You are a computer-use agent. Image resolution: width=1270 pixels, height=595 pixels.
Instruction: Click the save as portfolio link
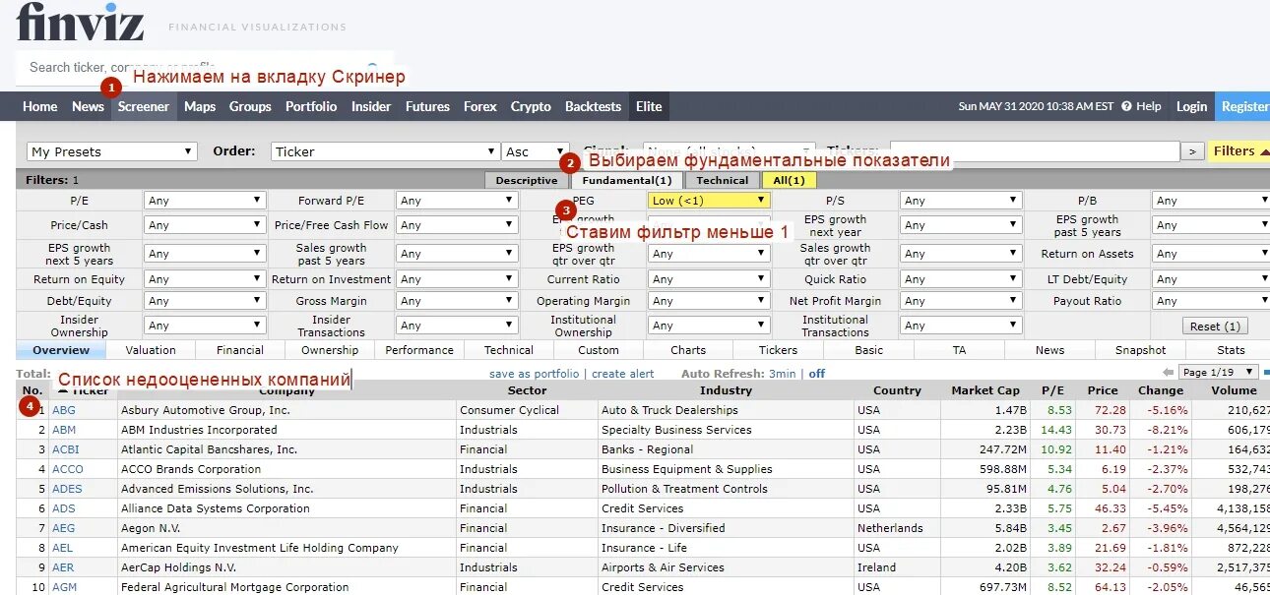point(534,374)
